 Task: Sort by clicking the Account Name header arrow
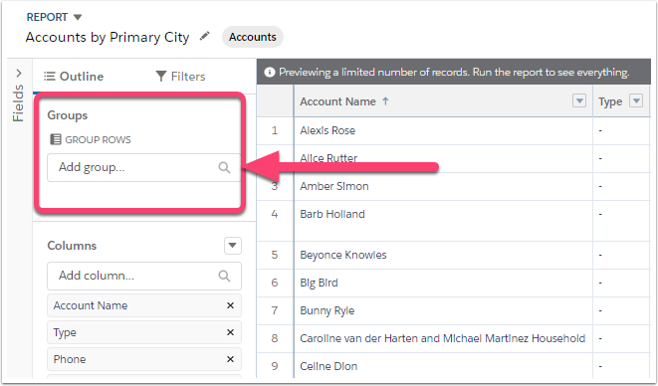pos(385,101)
